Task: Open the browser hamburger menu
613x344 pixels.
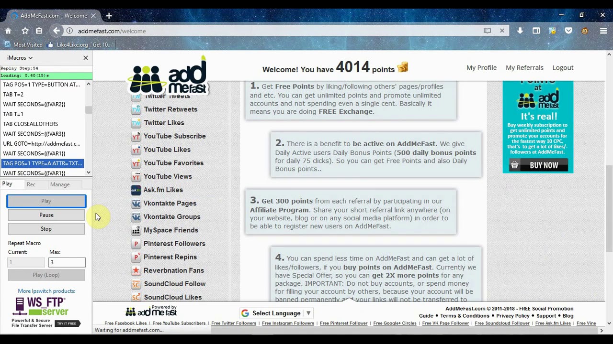Action: 603,31
